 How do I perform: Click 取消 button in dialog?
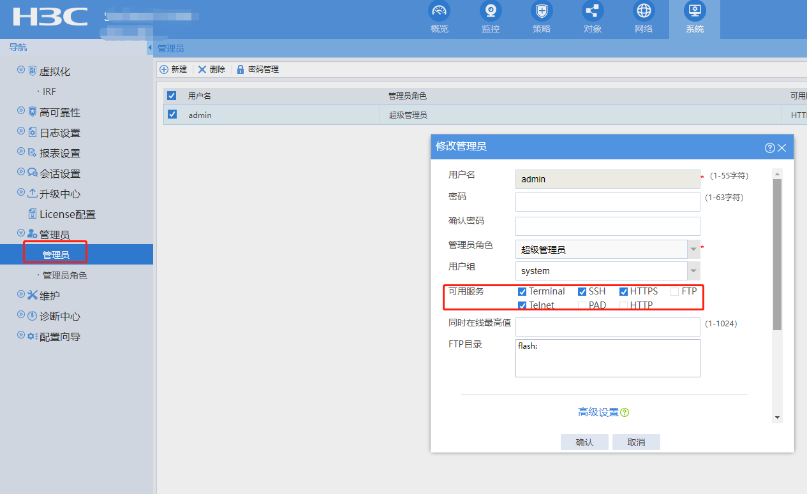point(636,442)
